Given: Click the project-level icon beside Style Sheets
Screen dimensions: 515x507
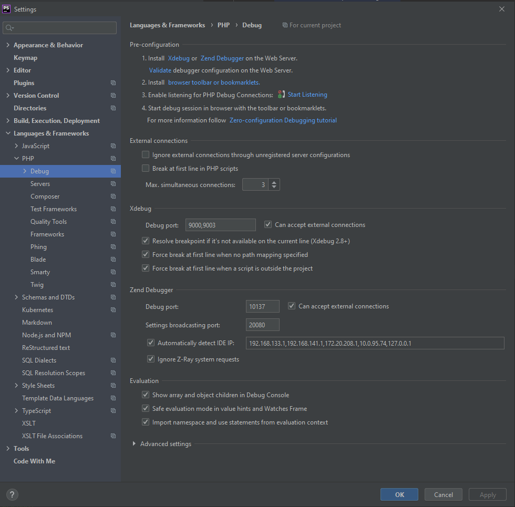Looking at the screenshot, I should (113, 386).
